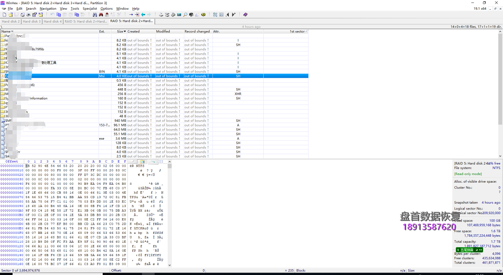
Task: Click the Read-only mode label in info panel
Action: click(468, 174)
